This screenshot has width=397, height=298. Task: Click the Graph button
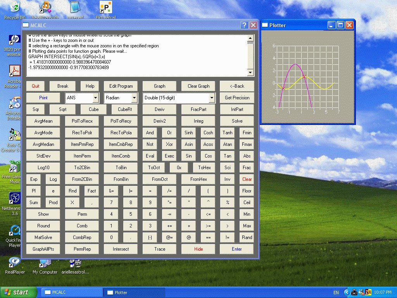(159, 86)
